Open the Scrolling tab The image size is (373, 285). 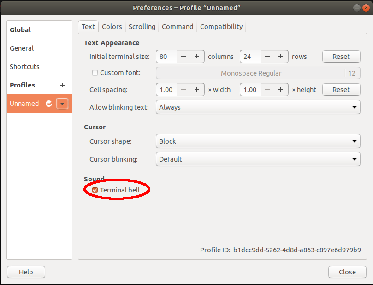[142, 27]
